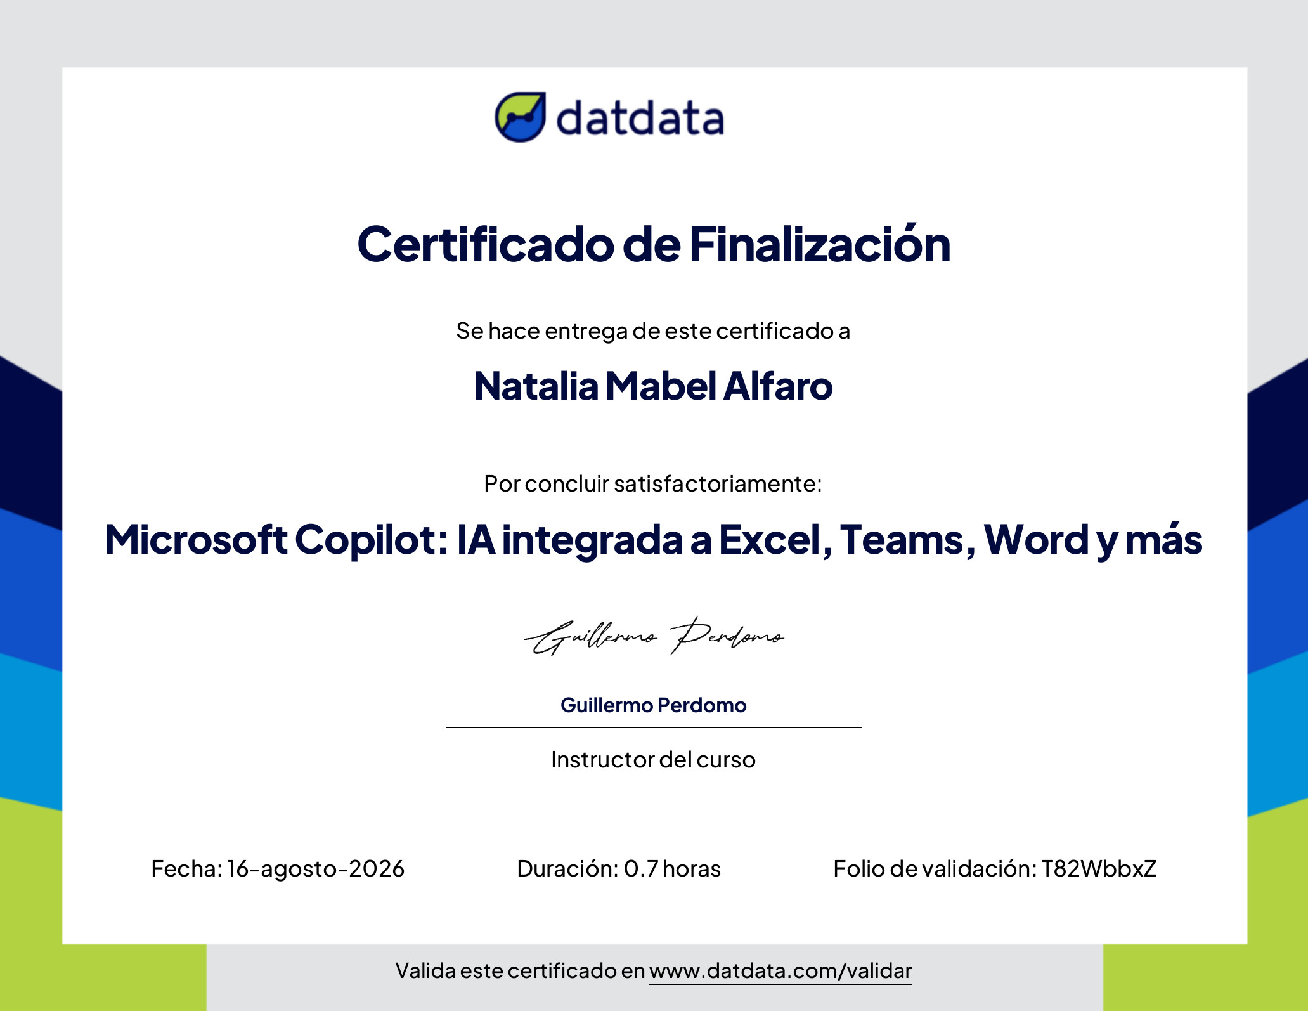Screen dimensions: 1308x1011
Task: Click the Folio de validación T82WbbxZ code
Action: click(x=995, y=869)
